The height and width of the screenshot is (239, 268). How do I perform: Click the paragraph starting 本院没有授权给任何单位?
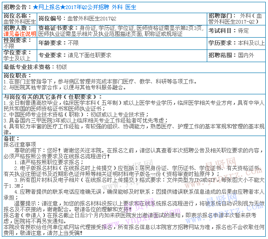coord(134,230)
